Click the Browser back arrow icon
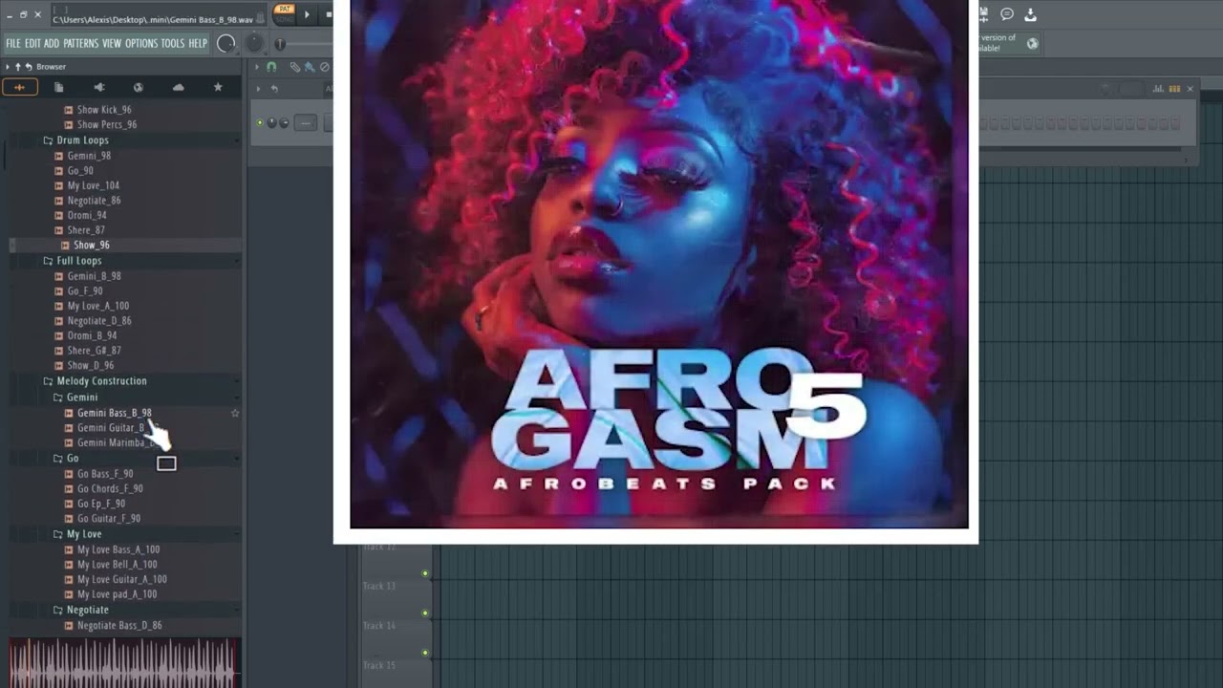This screenshot has height=688, width=1223. click(29, 67)
